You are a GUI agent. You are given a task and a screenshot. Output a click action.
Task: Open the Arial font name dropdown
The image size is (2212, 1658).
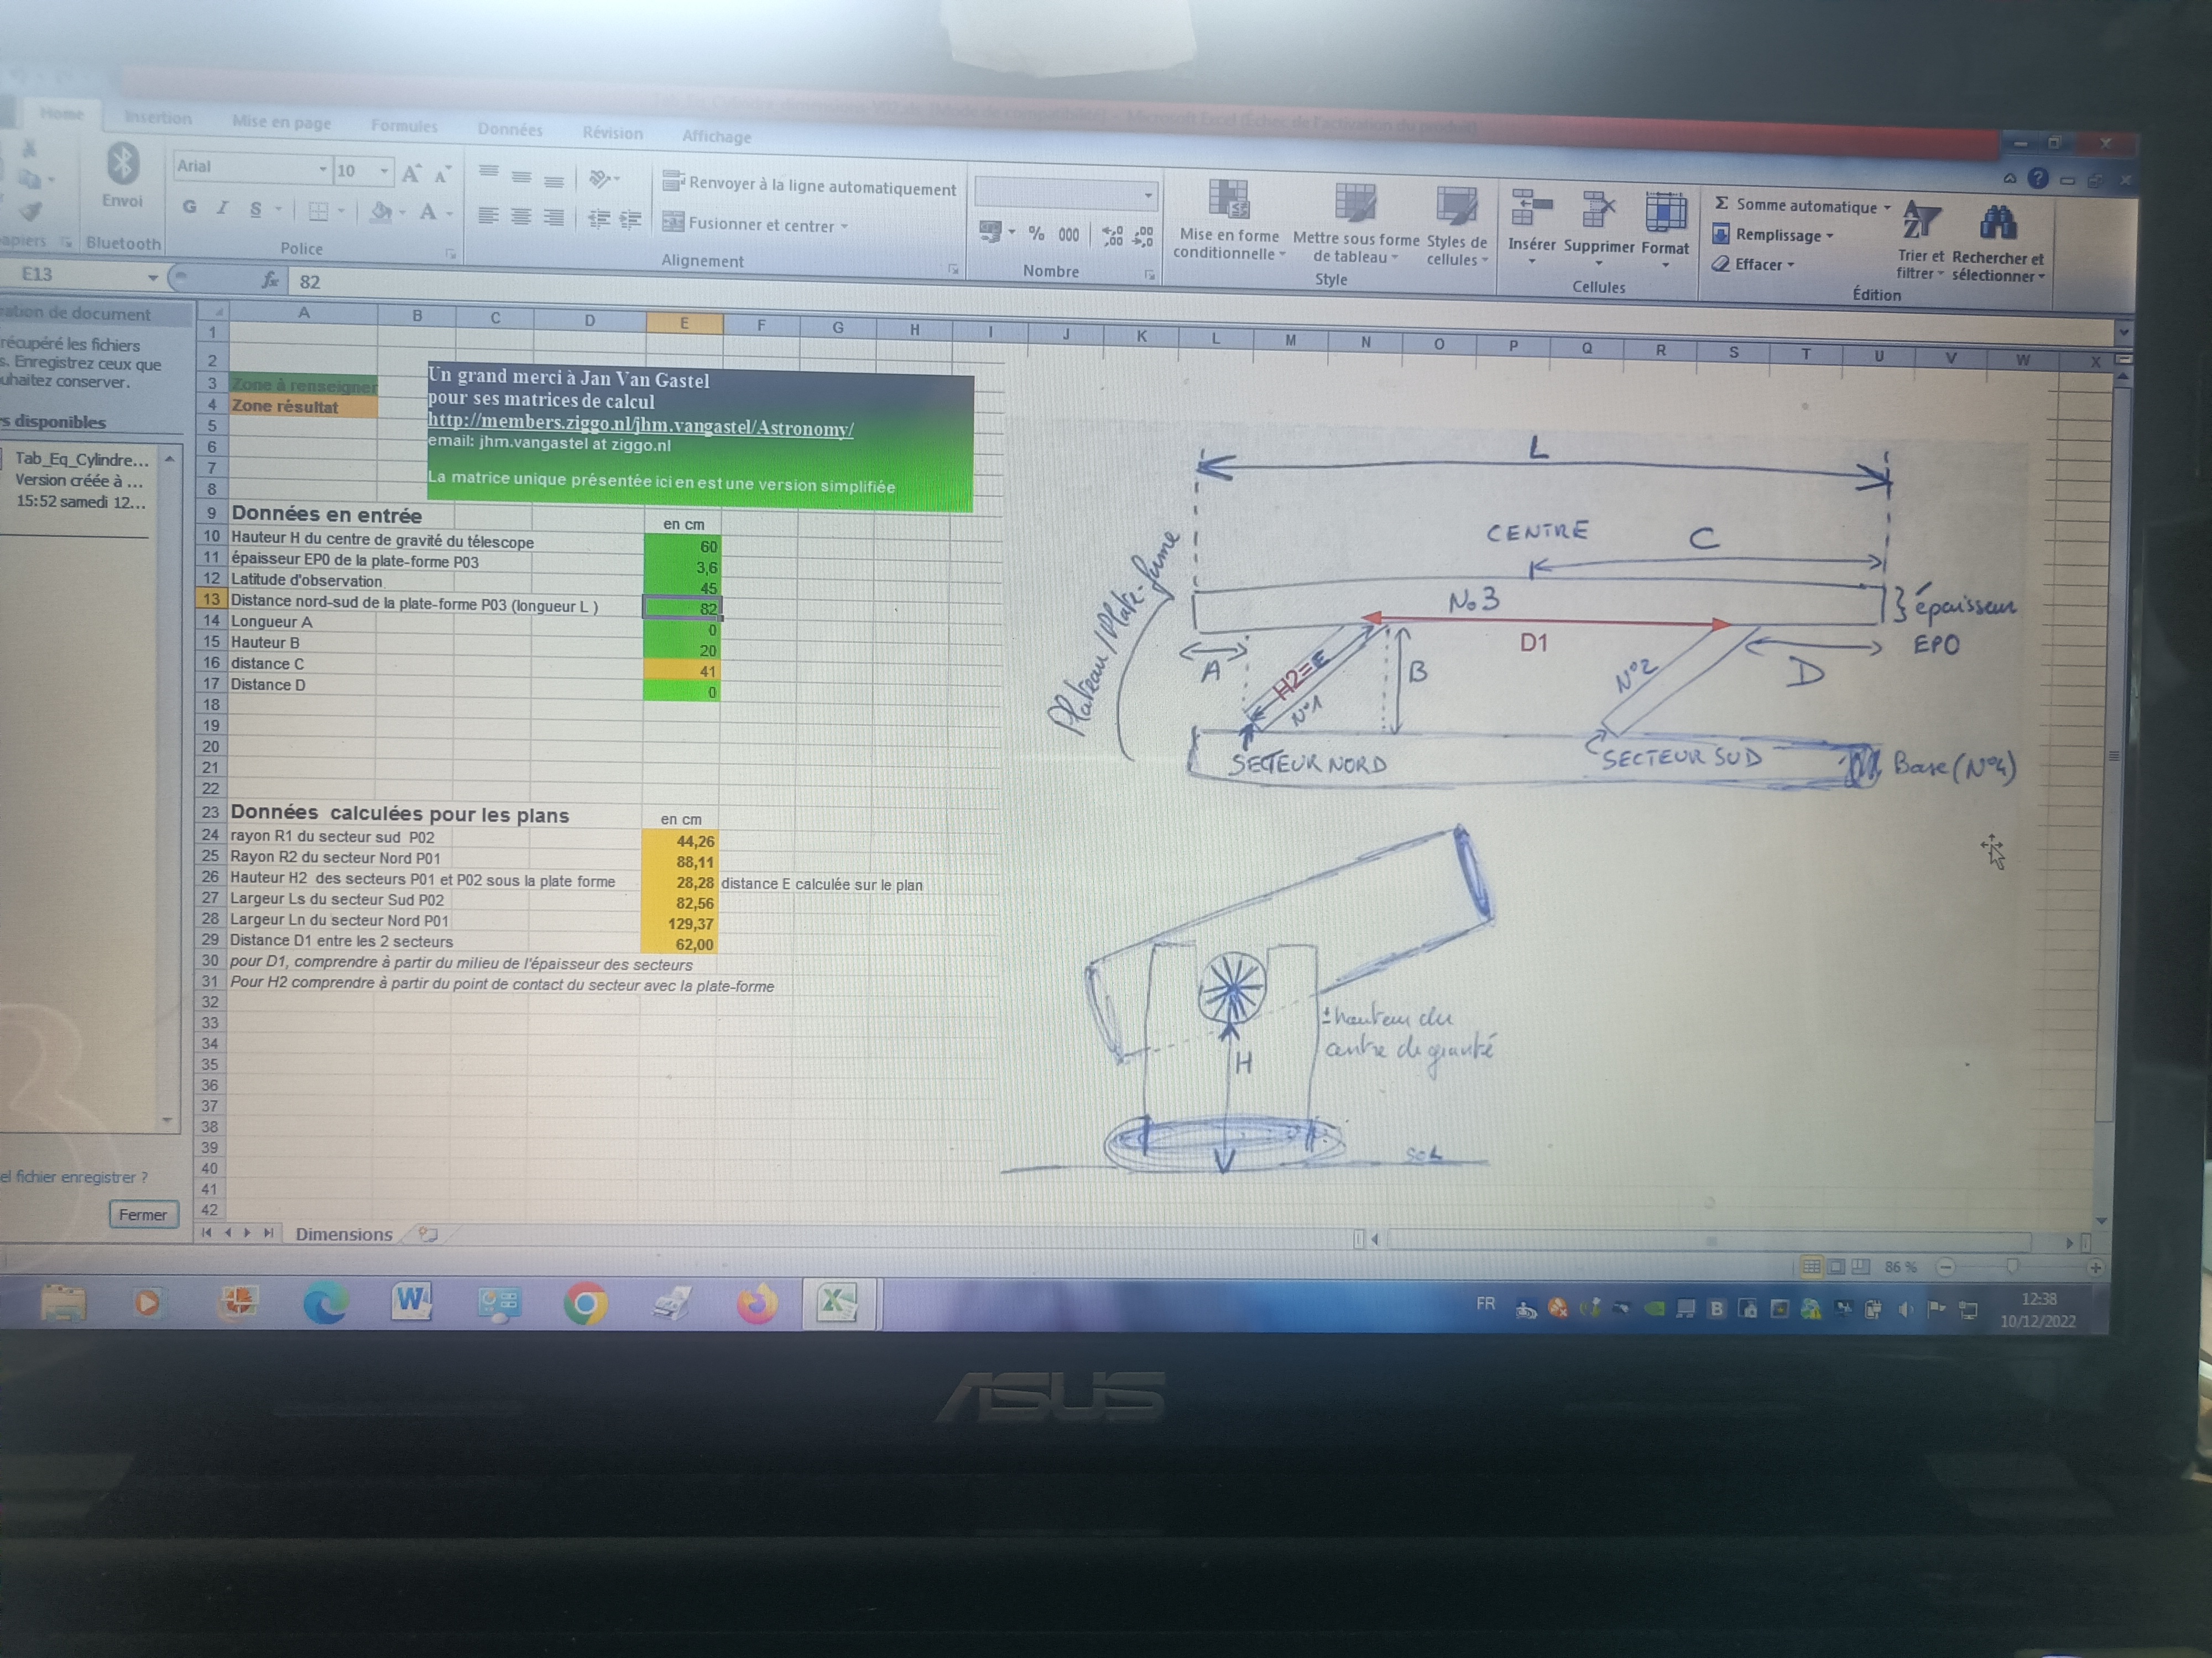click(x=322, y=170)
